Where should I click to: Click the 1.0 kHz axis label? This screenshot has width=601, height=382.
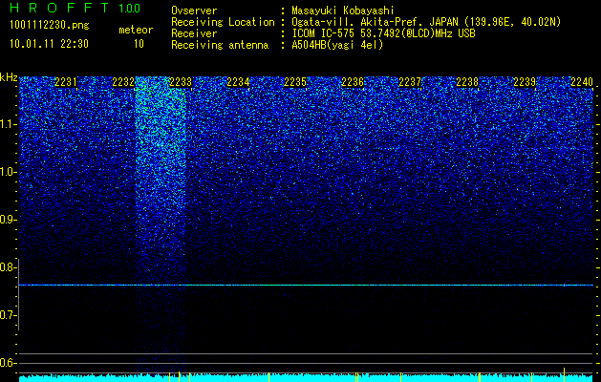pos(9,172)
